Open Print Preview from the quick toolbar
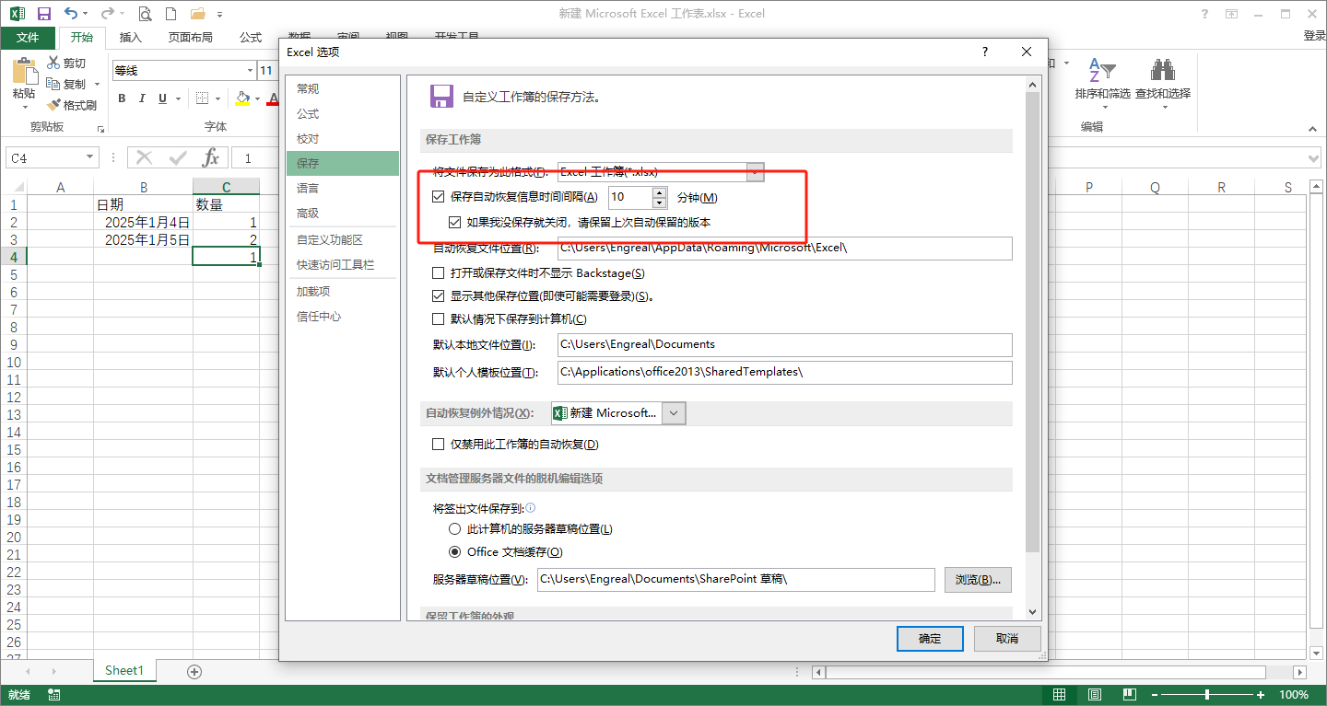Screen dimensions: 1327x706 click(145, 14)
